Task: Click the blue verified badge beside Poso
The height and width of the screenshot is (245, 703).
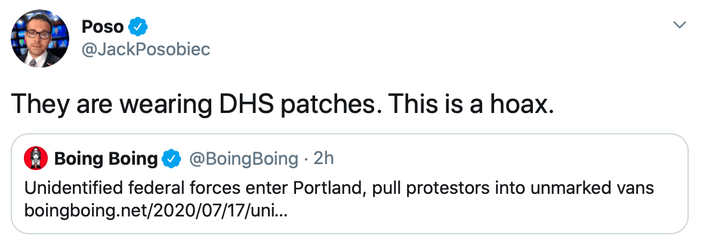Action: [139, 27]
